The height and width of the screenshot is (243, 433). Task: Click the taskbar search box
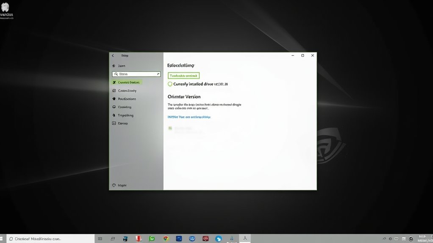click(x=50, y=239)
